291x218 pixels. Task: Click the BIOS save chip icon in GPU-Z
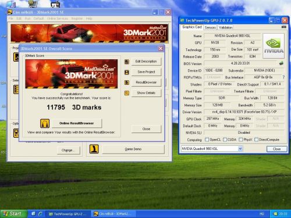click(x=281, y=63)
